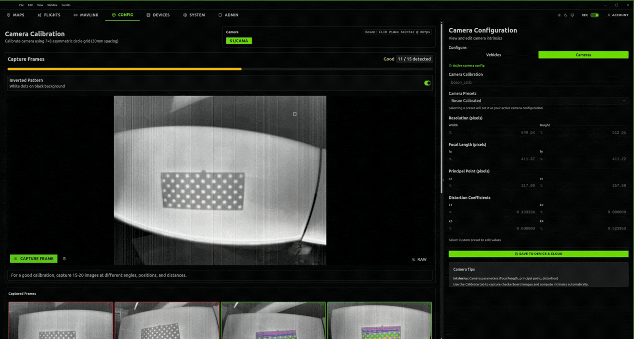Expand the Camera Presets dropdown
The width and height of the screenshot is (634, 339).
pyautogui.click(x=538, y=101)
